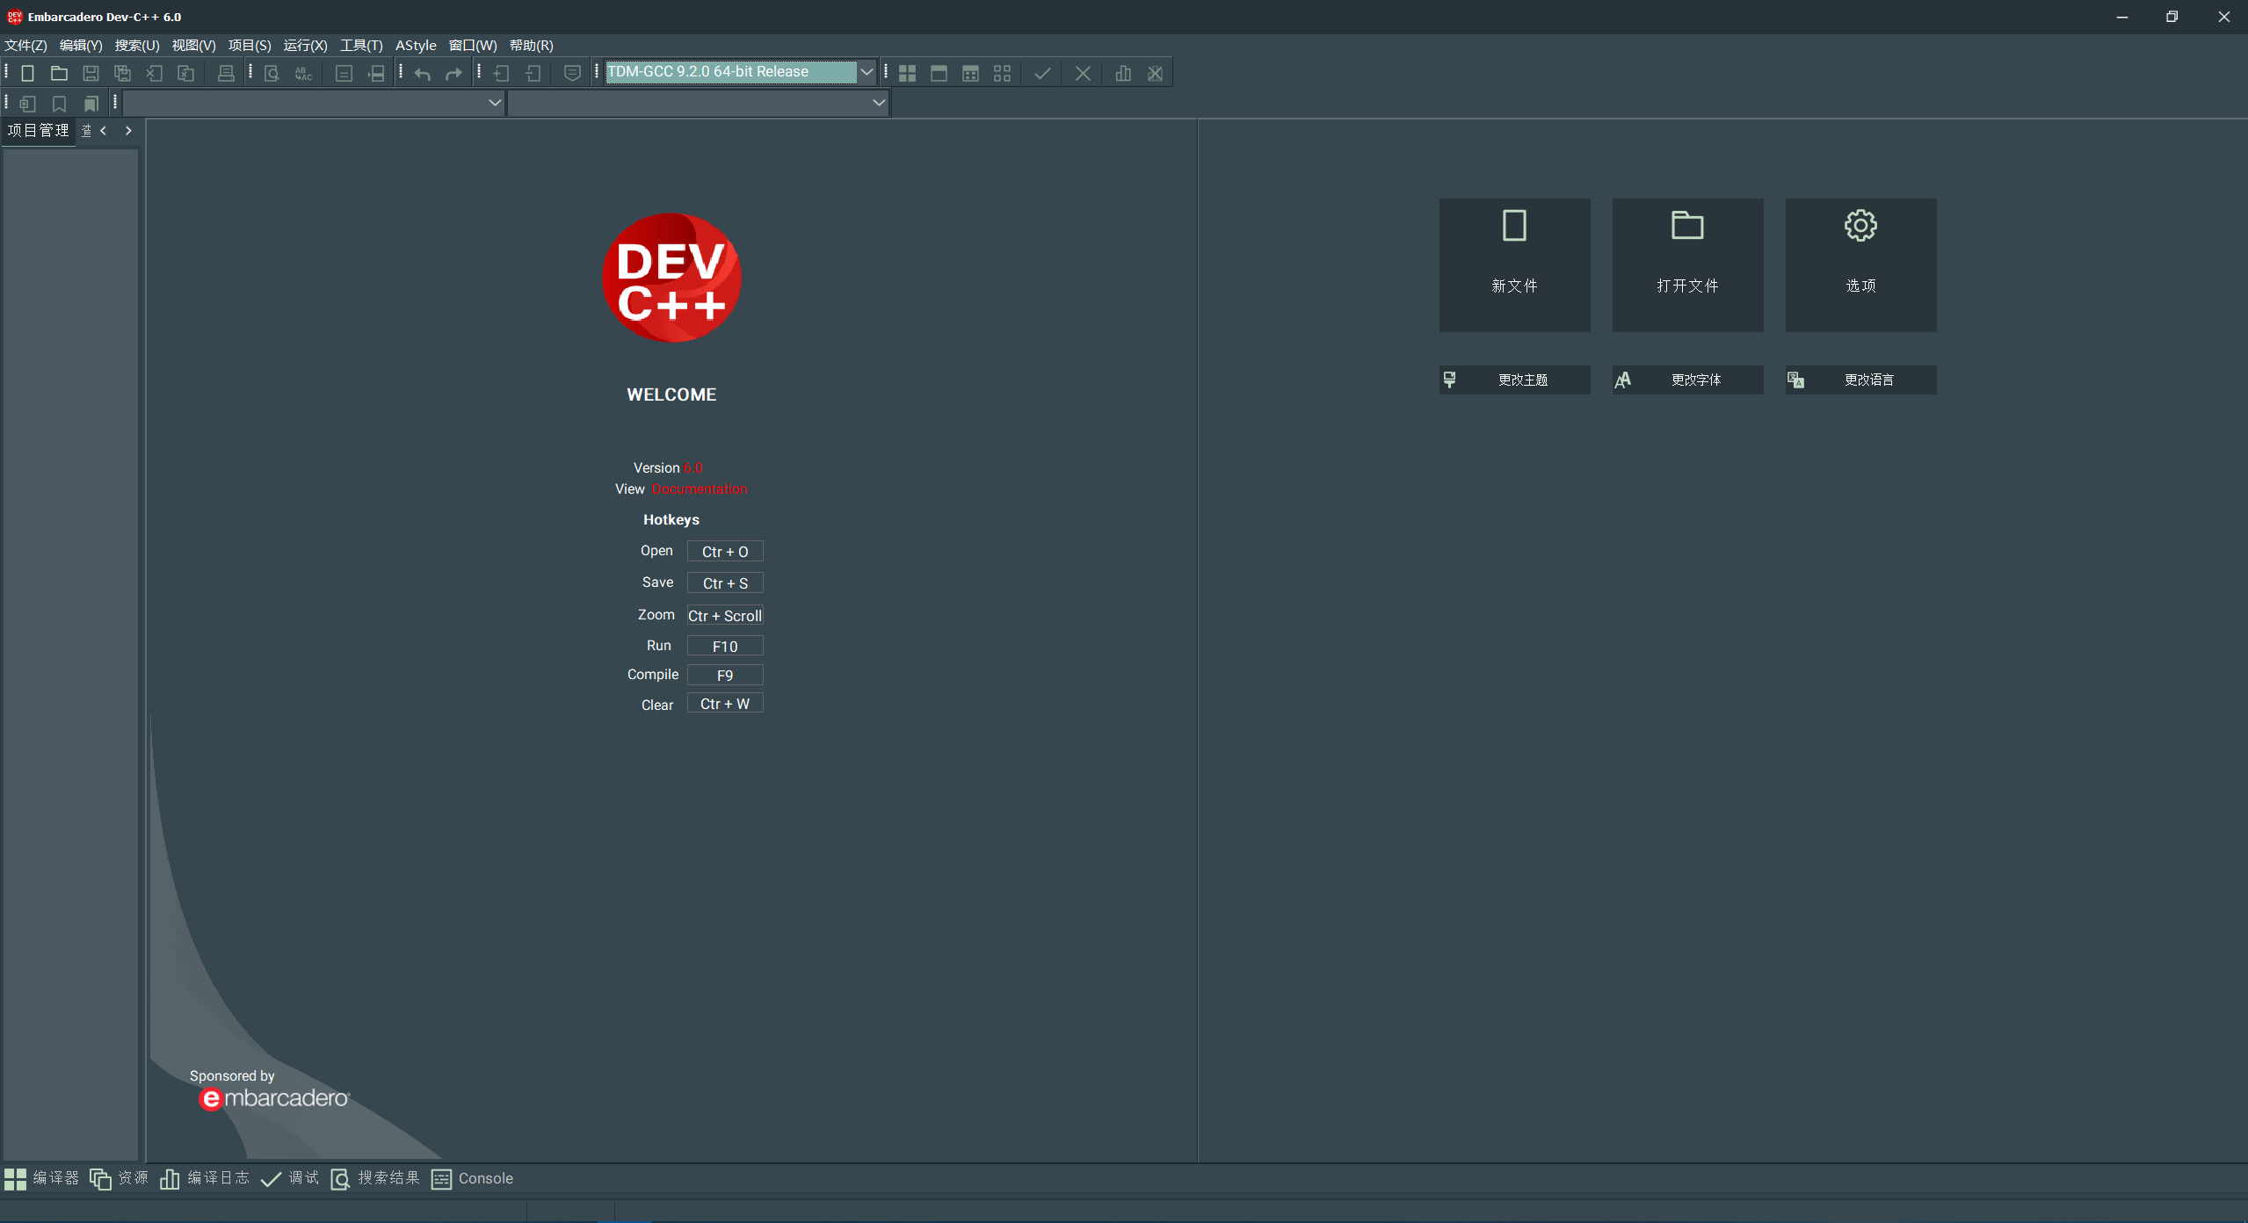Switch to the 调试 bottom tab
The height and width of the screenshot is (1223, 2248).
(290, 1179)
